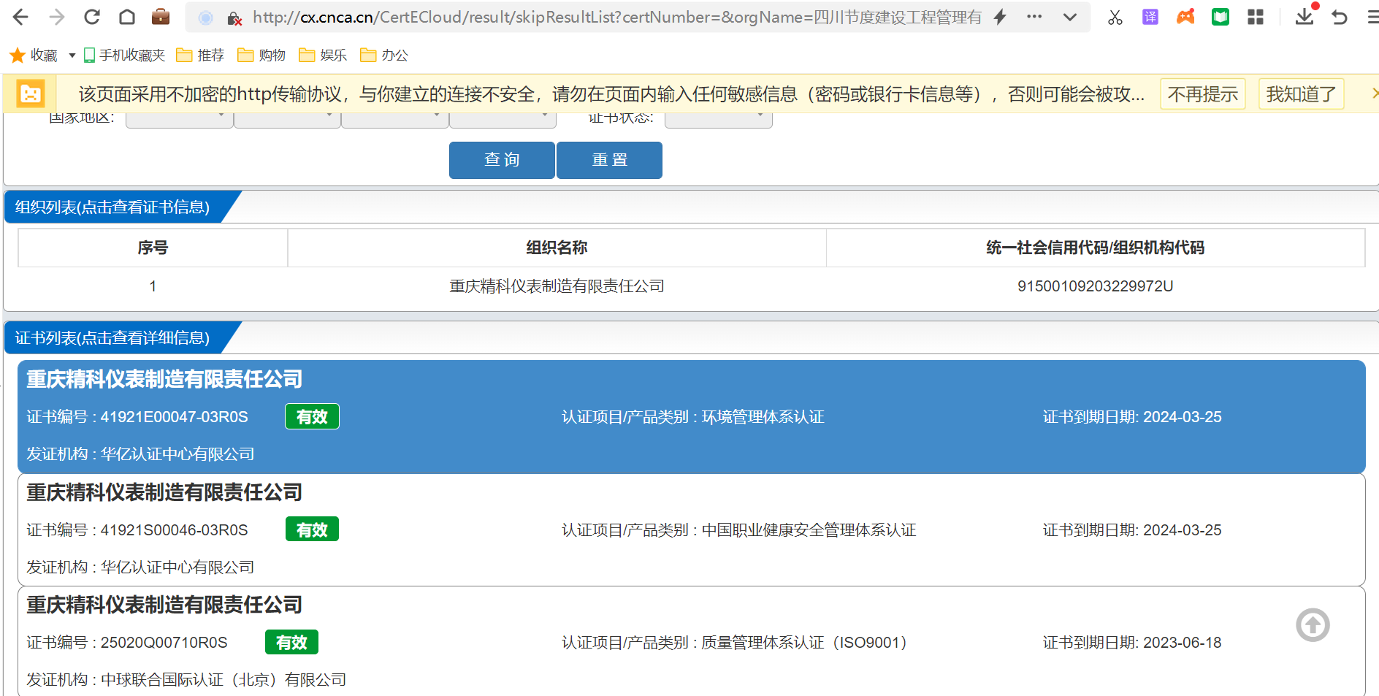Image resolution: width=1379 pixels, height=696 pixels.
Task: Open the extensions grid icon
Action: (x=1256, y=17)
